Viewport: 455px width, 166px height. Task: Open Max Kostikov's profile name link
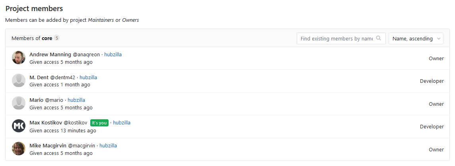click(45, 122)
